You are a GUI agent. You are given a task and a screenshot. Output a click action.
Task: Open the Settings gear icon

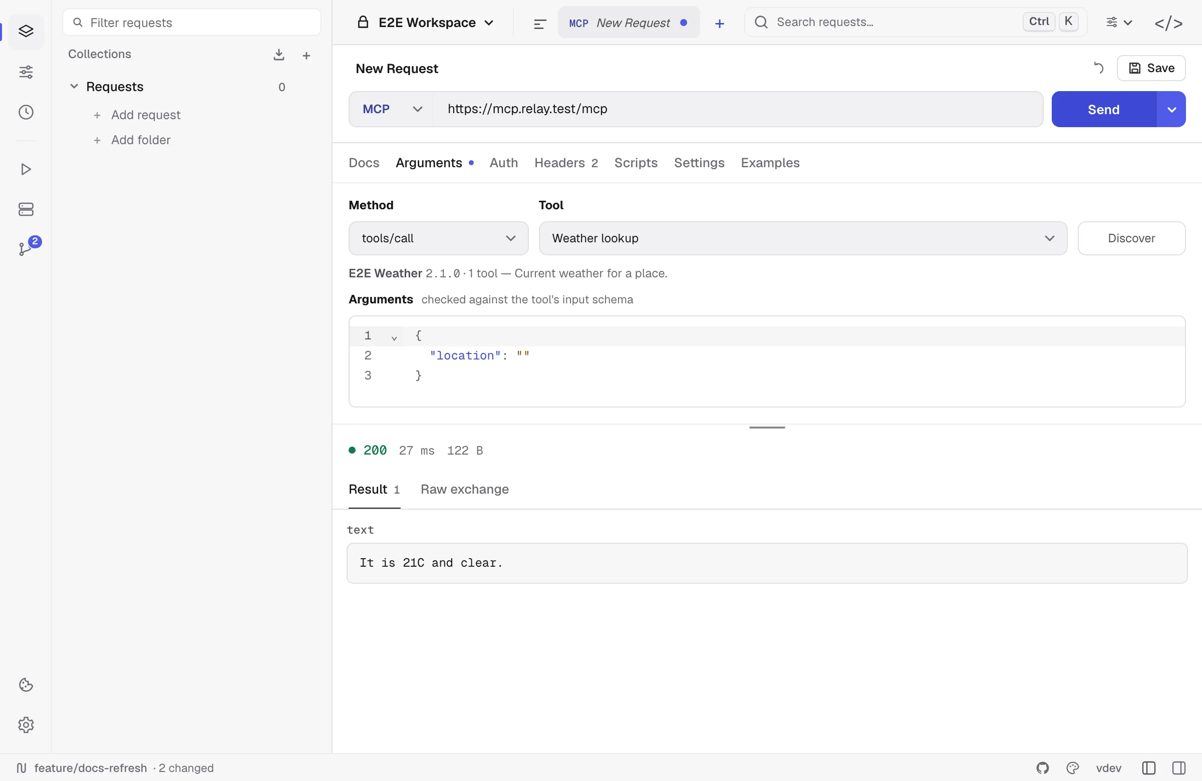click(x=26, y=724)
